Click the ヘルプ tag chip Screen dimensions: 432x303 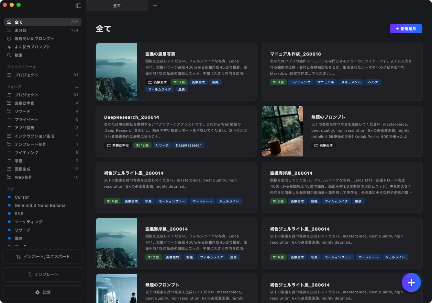point(373,82)
